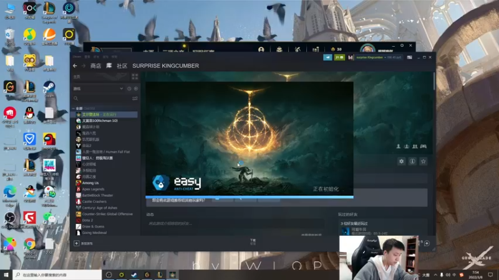Click summoner avatar in League client
Screen dimensions: 499x280
pos(367,49)
